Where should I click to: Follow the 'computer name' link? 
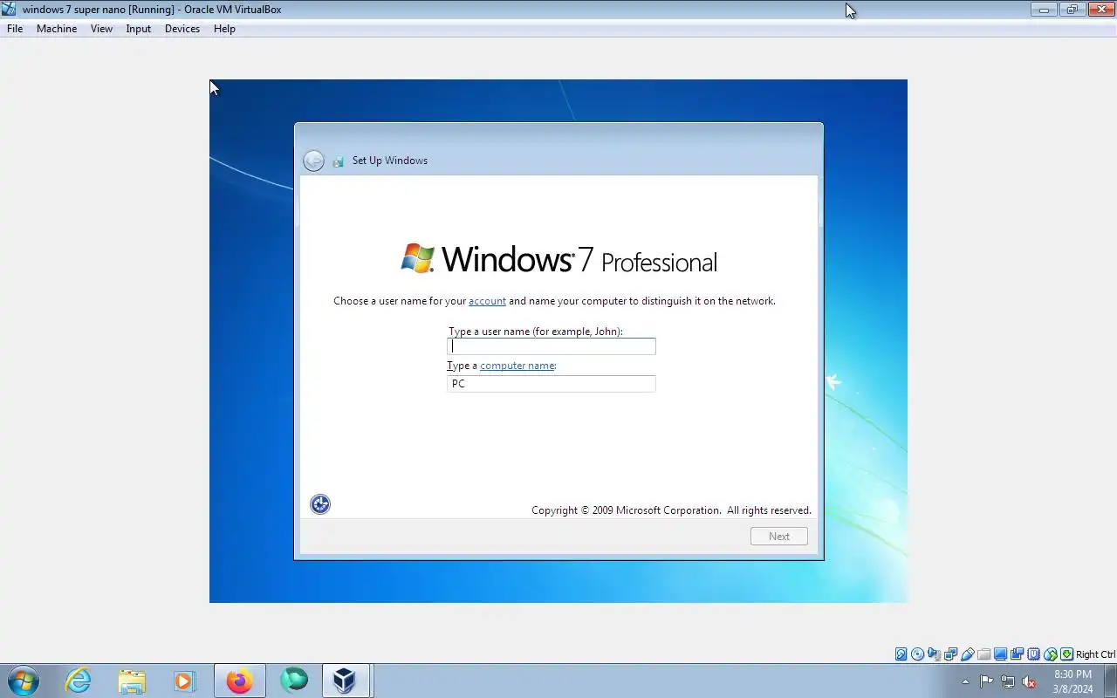click(x=517, y=366)
